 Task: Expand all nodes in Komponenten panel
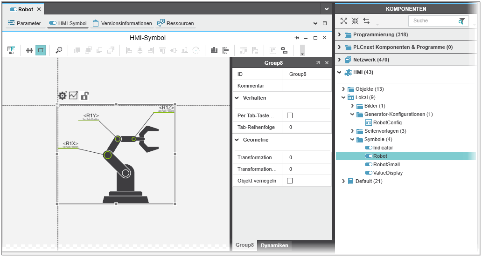(344, 21)
